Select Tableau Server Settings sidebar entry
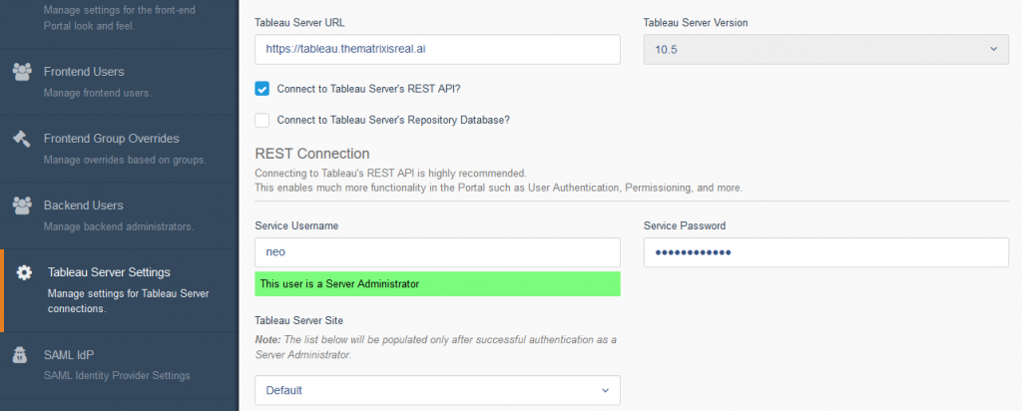The height and width of the screenshot is (411, 1022). (x=121, y=290)
